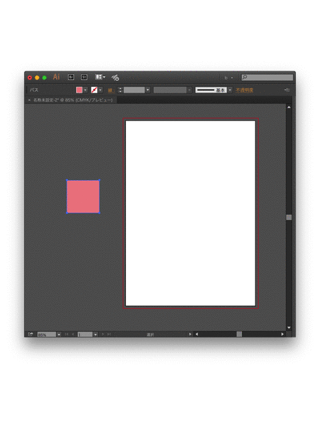Image resolution: width=320 pixels, height=427 pixels.
Task: Open the zoom level dropdown
Action: pos(59,334)
